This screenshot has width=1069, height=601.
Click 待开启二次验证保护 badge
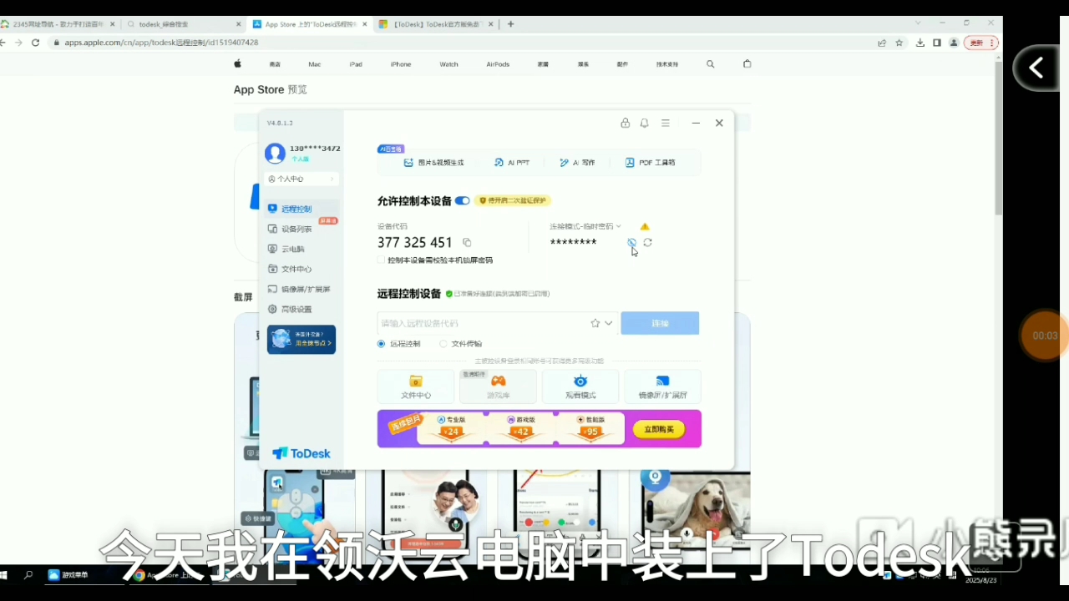coord(513,200)
